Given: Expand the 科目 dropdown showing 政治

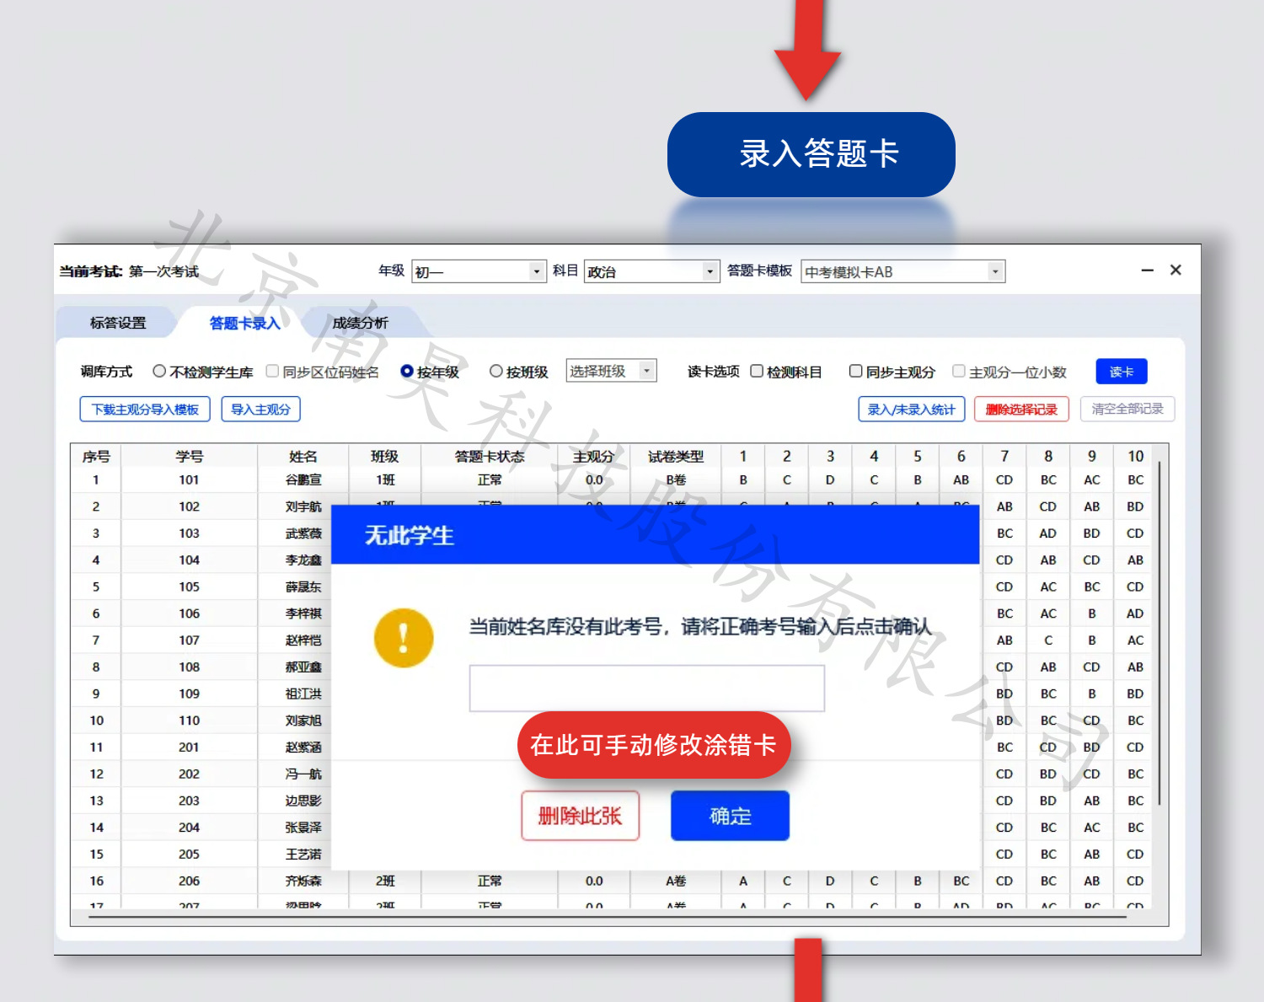Looking at the screenshot, I should [x=710, y=271].
